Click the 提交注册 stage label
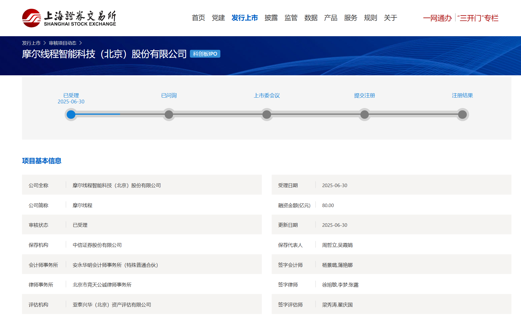This screenshot has height=316, width=521. (x=364, y=96)
